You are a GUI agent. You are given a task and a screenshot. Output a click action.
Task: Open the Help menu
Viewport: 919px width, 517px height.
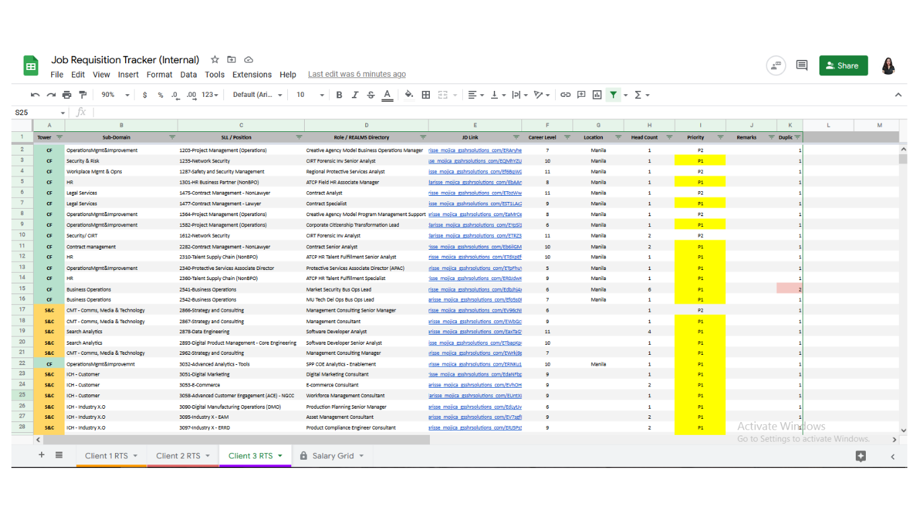(288, 75)
